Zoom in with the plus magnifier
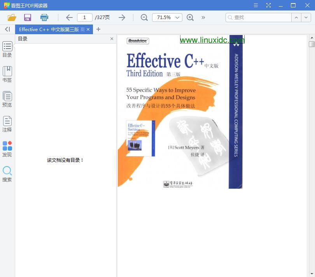 190,18
